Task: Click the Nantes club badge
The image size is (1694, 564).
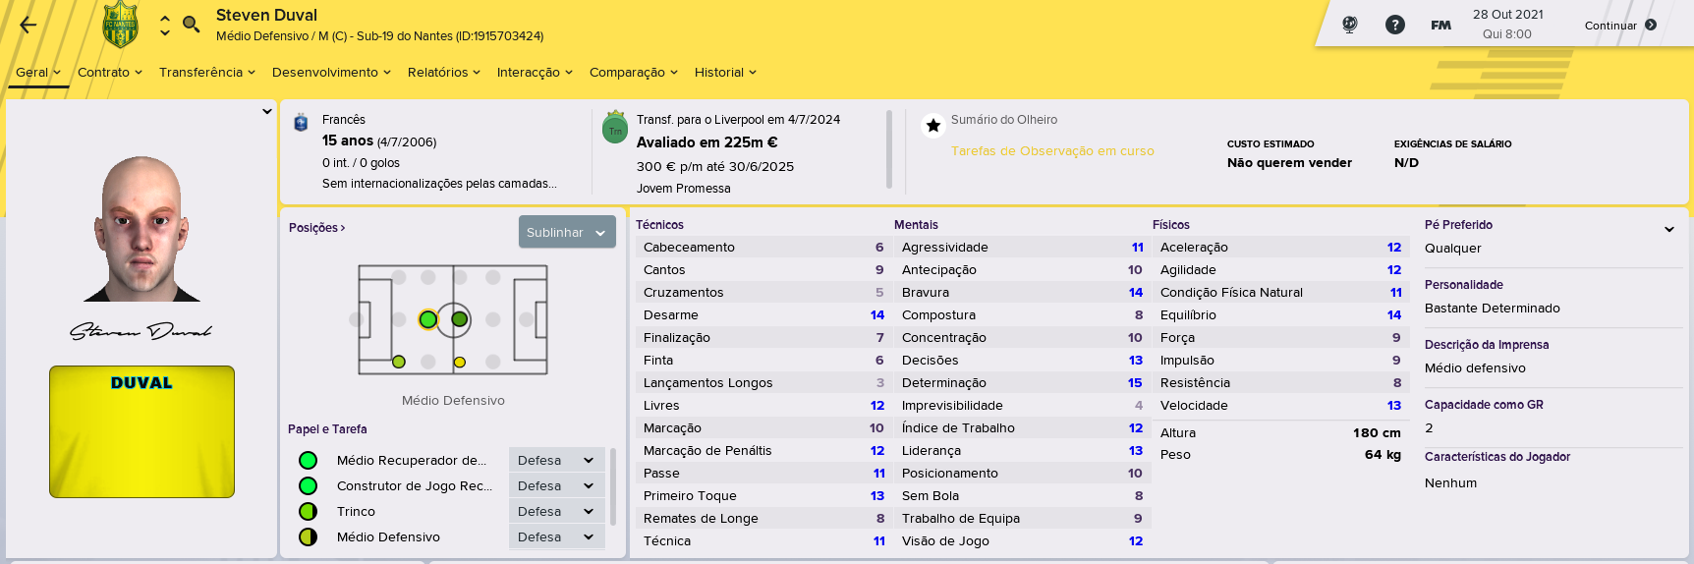Action: point(120,25)
